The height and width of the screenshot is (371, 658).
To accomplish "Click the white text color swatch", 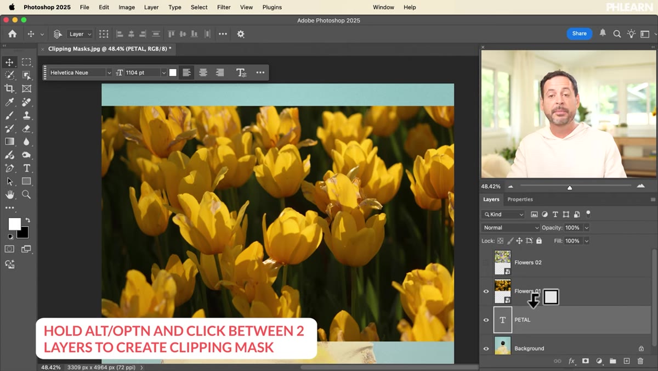I will (x=173, y=72).
